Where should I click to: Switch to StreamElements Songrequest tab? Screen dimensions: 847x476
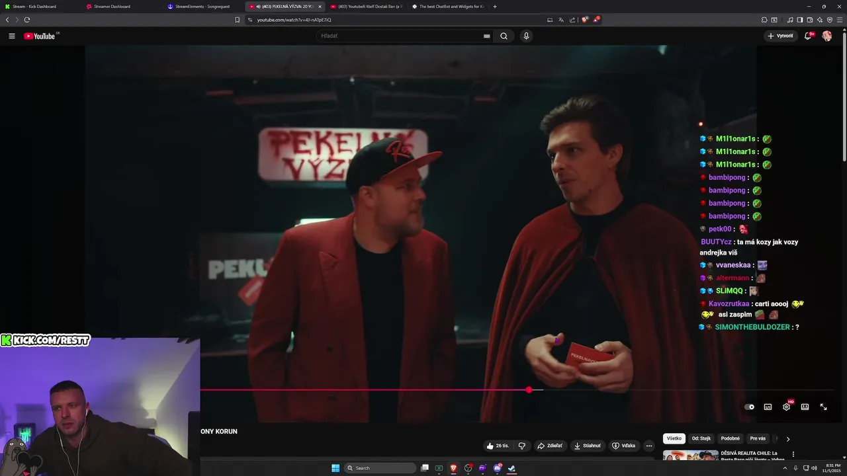tap(203, 7)
